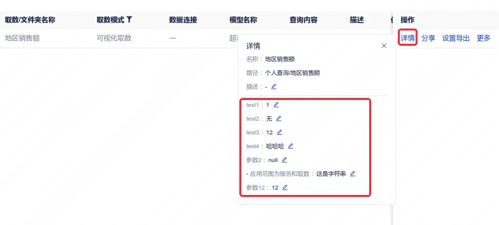Viewport: 499px width, 225px height.
Task: Expand the 更多 actions menu
Action: pyautogui.click(x=483, y=38)
